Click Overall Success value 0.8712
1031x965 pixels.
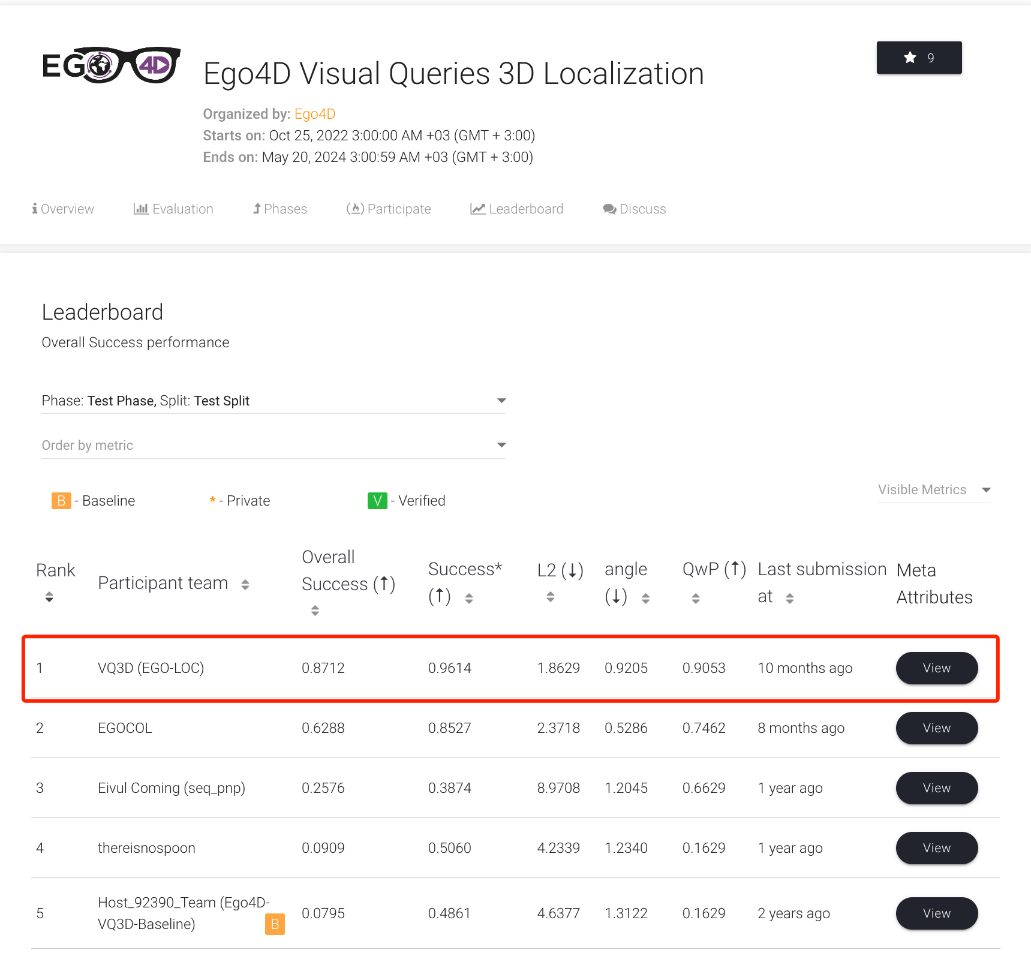[323, 668]
